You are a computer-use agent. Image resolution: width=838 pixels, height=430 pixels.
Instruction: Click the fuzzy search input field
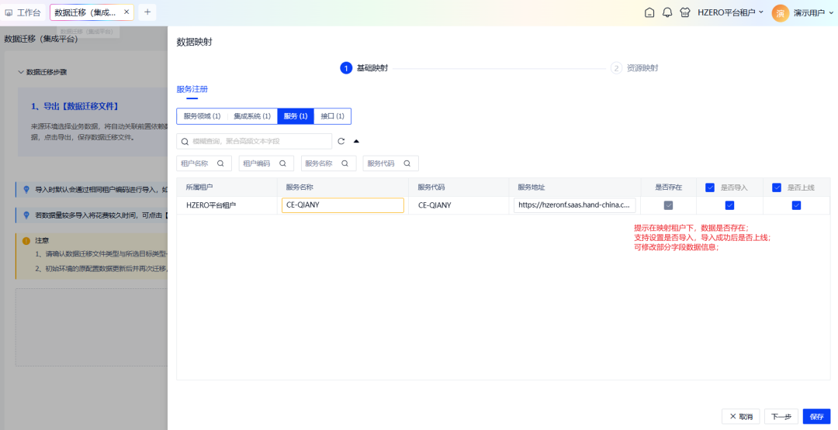(x=255, y=141)
